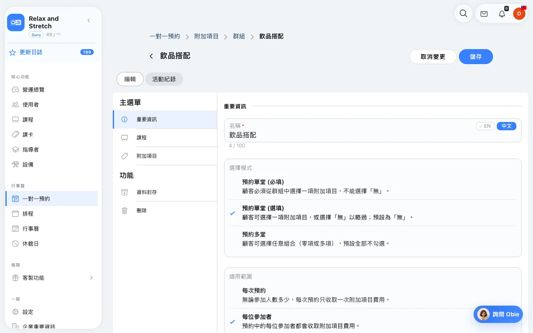Click the 名稱 input field

click(373, 130)
